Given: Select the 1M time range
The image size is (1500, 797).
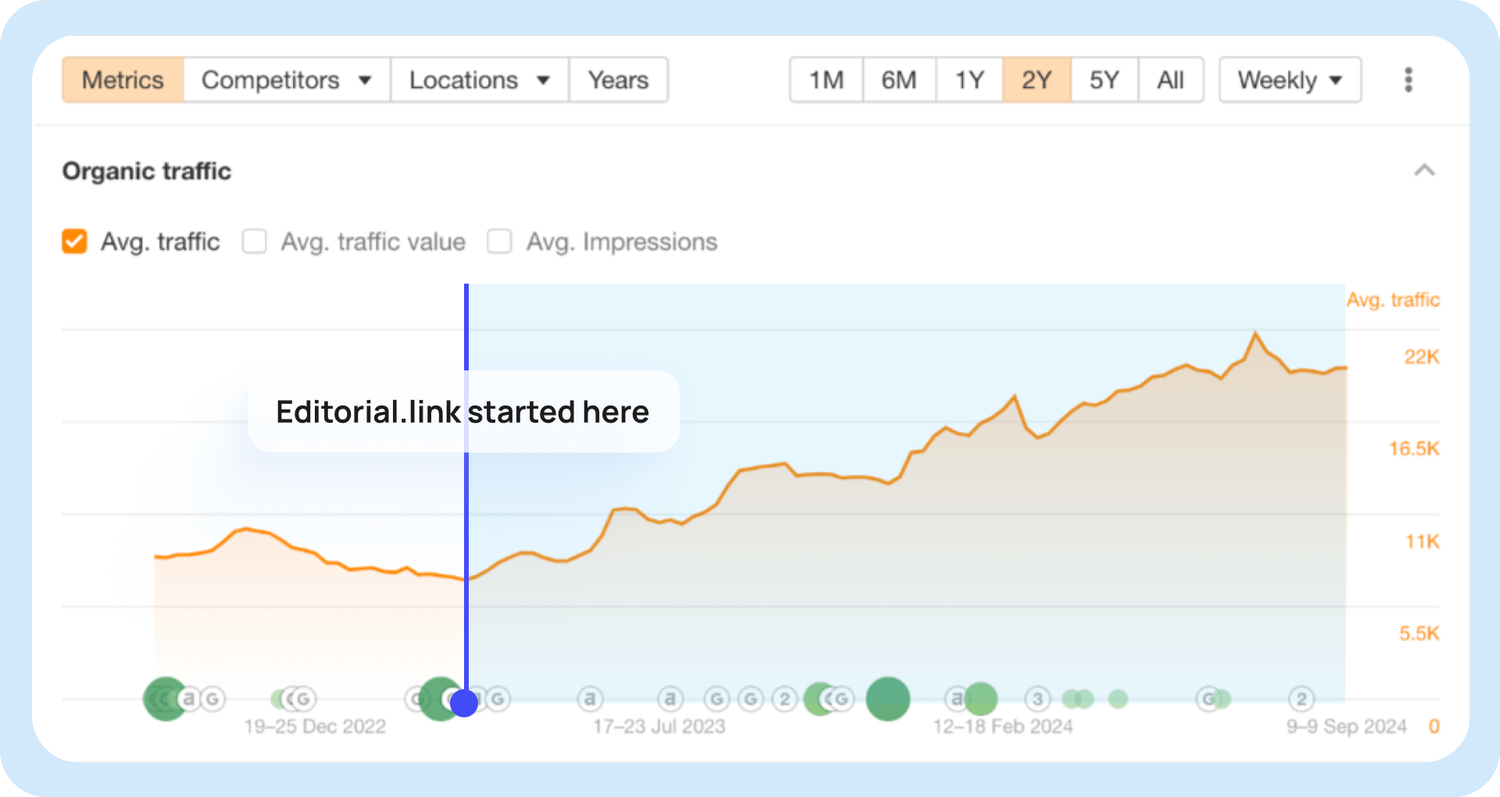Looking at the screenshot, I should point(827,80).
